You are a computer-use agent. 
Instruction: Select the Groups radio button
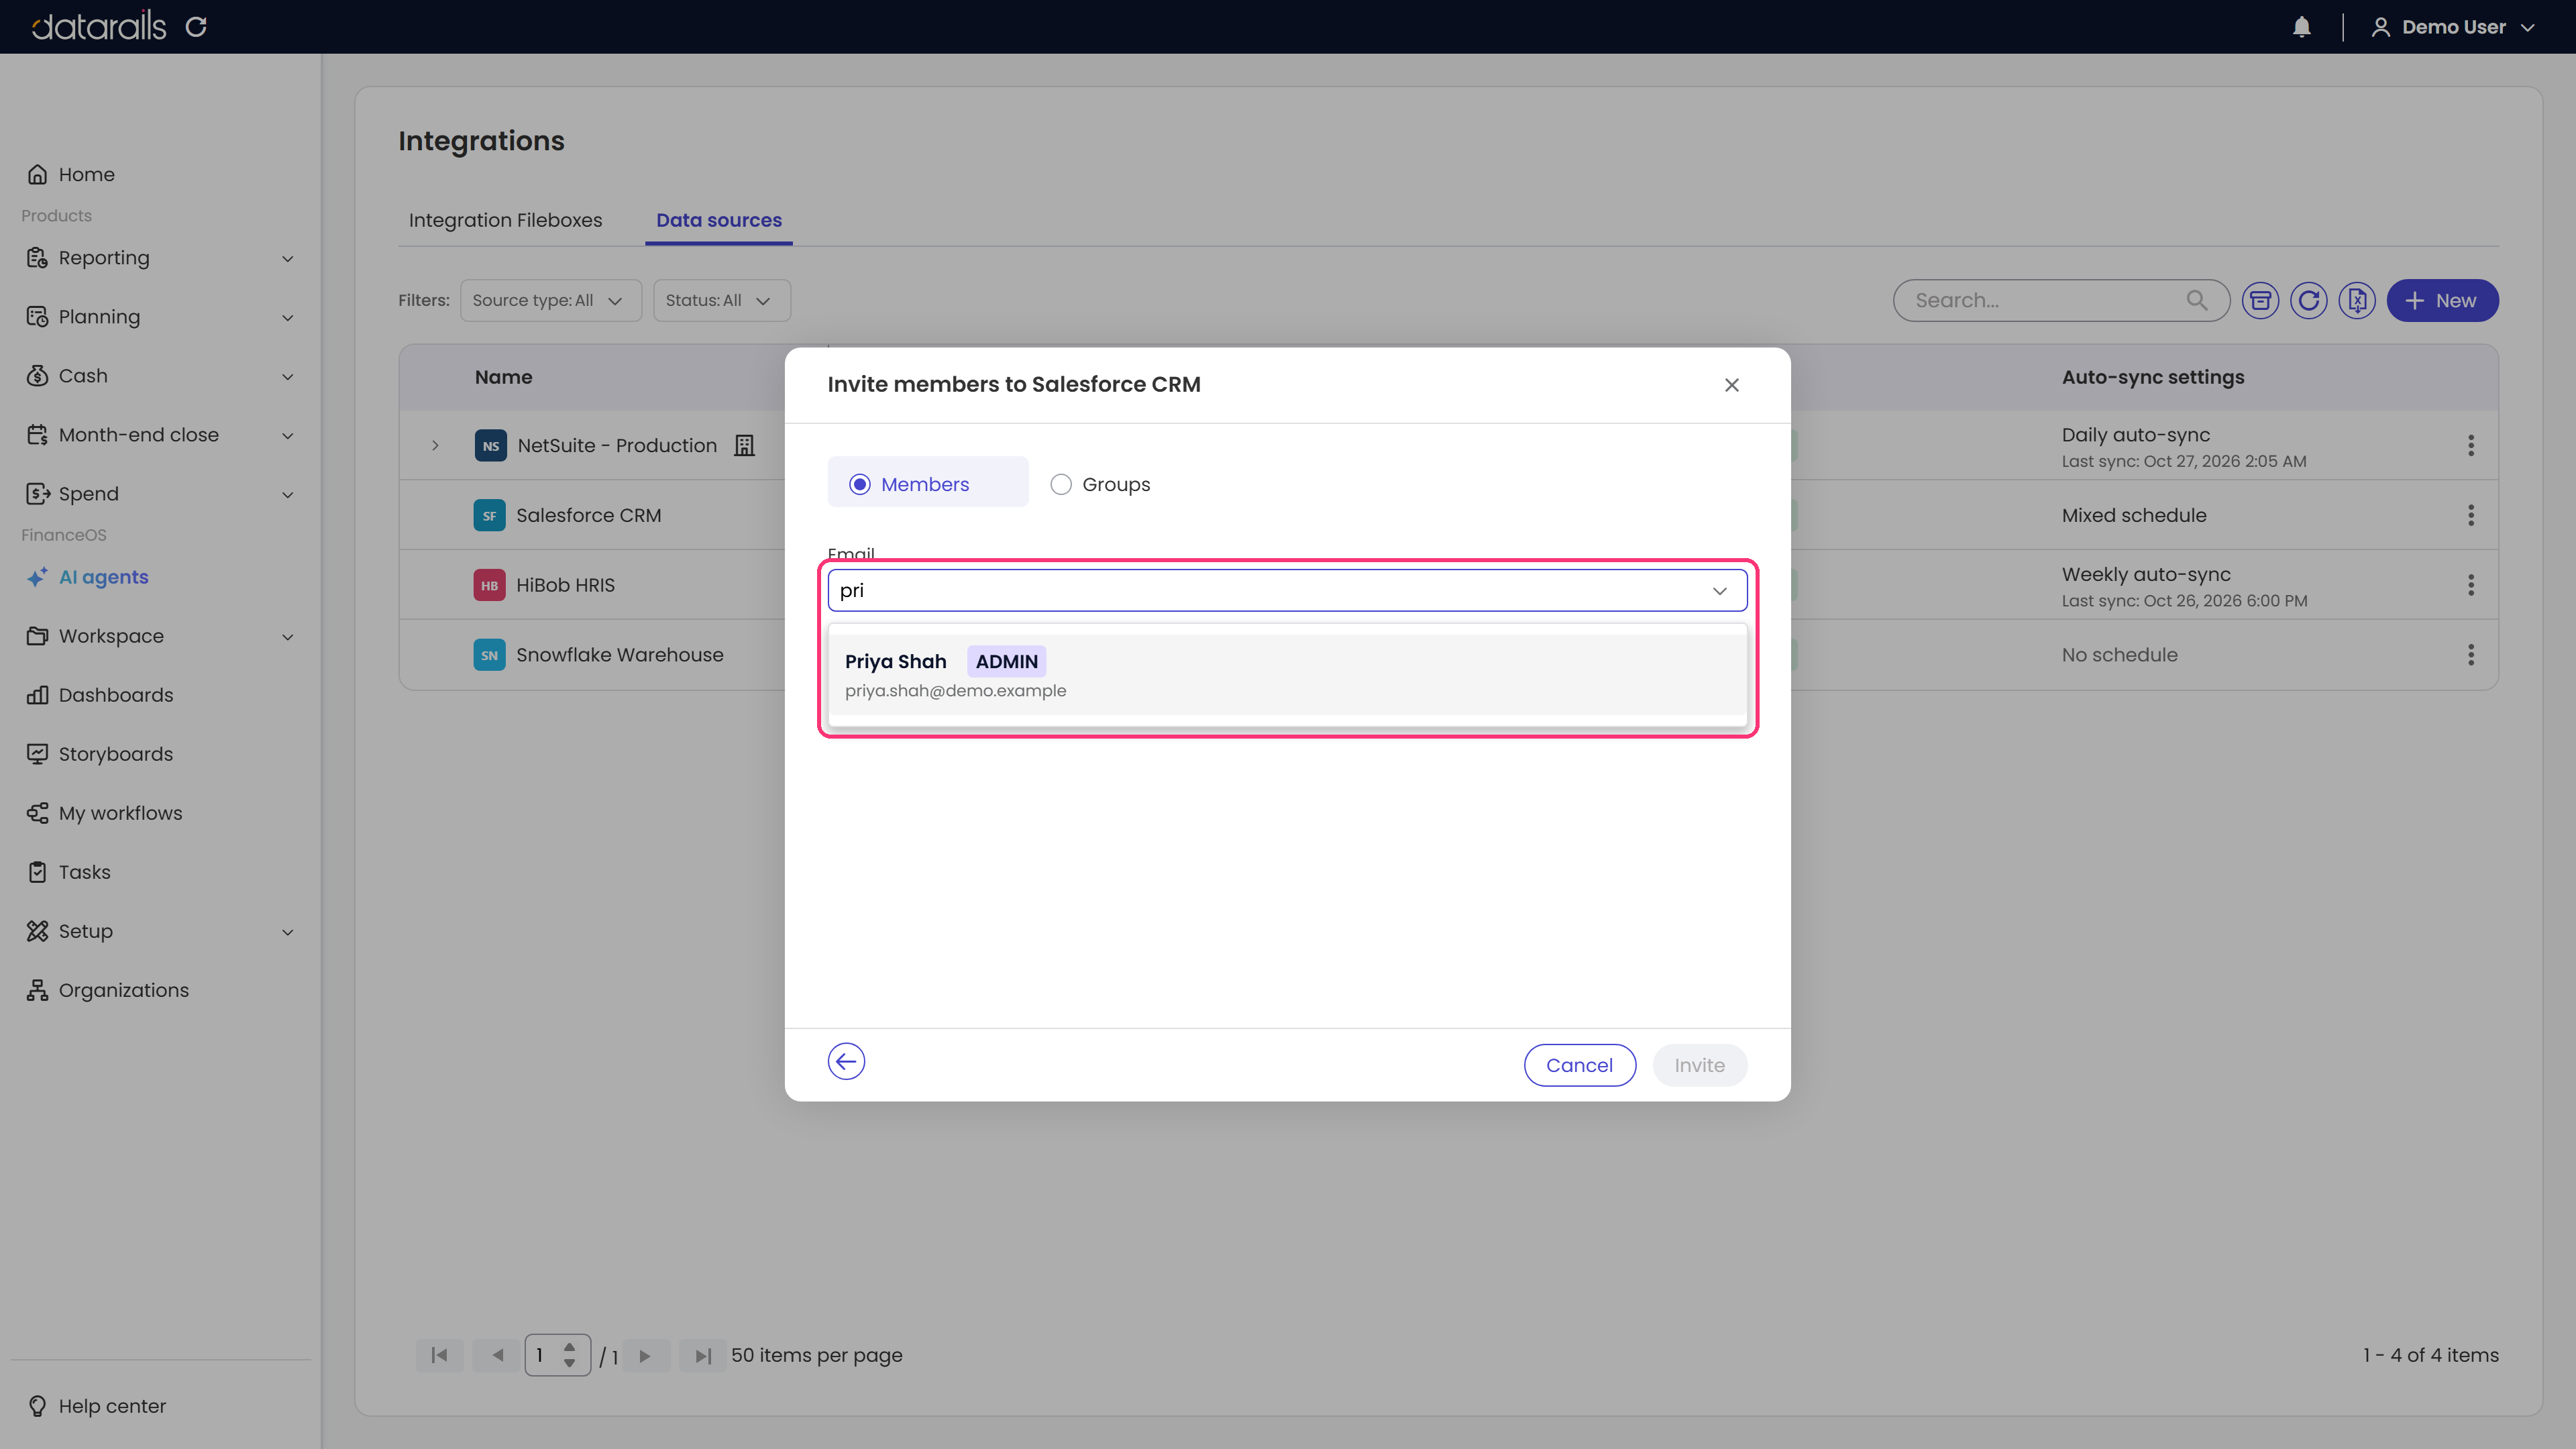pyautogui.click(x=1061, y=484)
